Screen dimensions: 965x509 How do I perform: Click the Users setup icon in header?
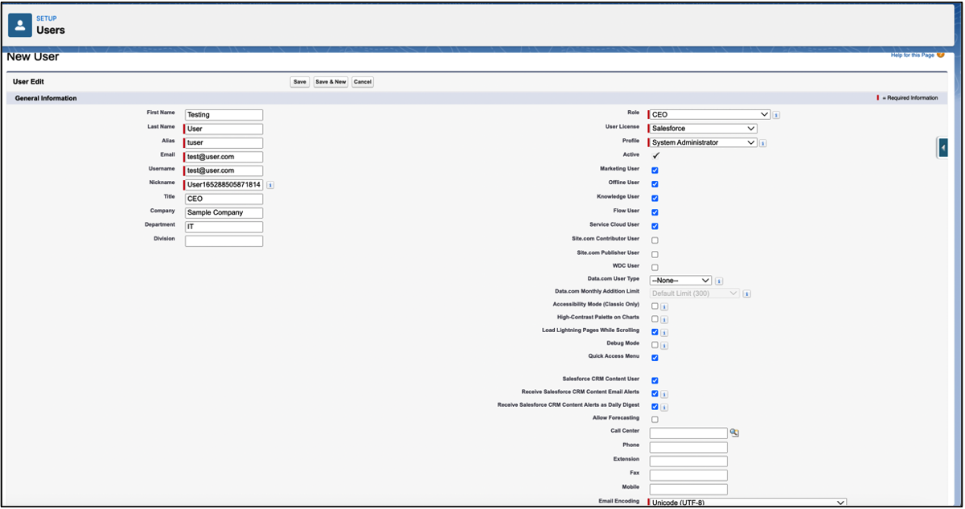coord(20,25)
